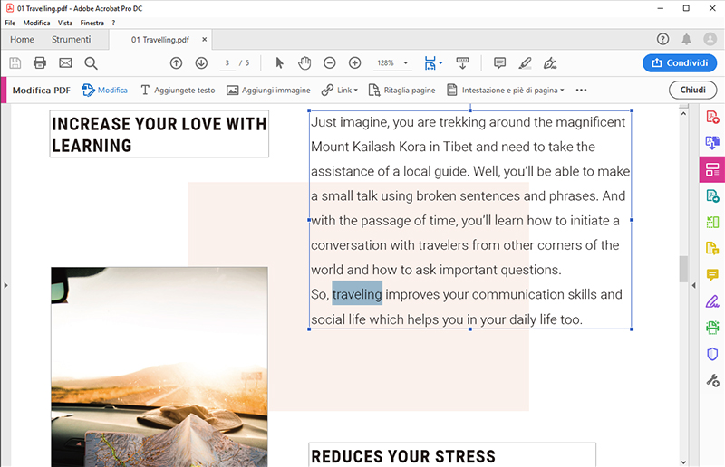
Task: Open the Vista menu
Action: tap(65, 23)
